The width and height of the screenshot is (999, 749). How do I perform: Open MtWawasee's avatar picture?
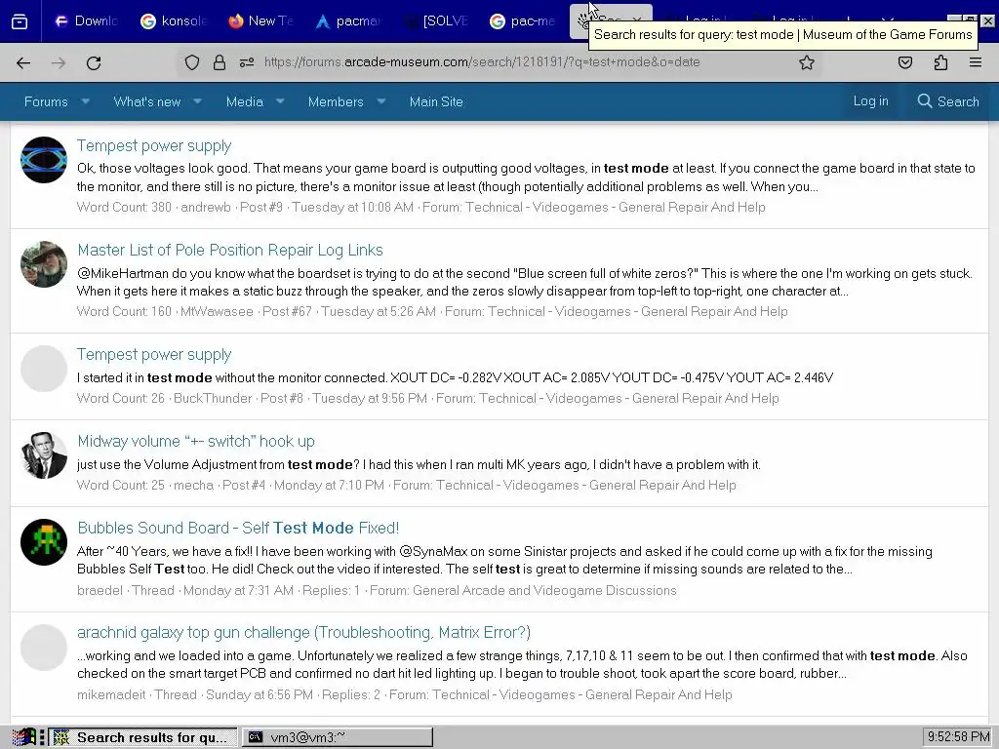tap(43, 264)
